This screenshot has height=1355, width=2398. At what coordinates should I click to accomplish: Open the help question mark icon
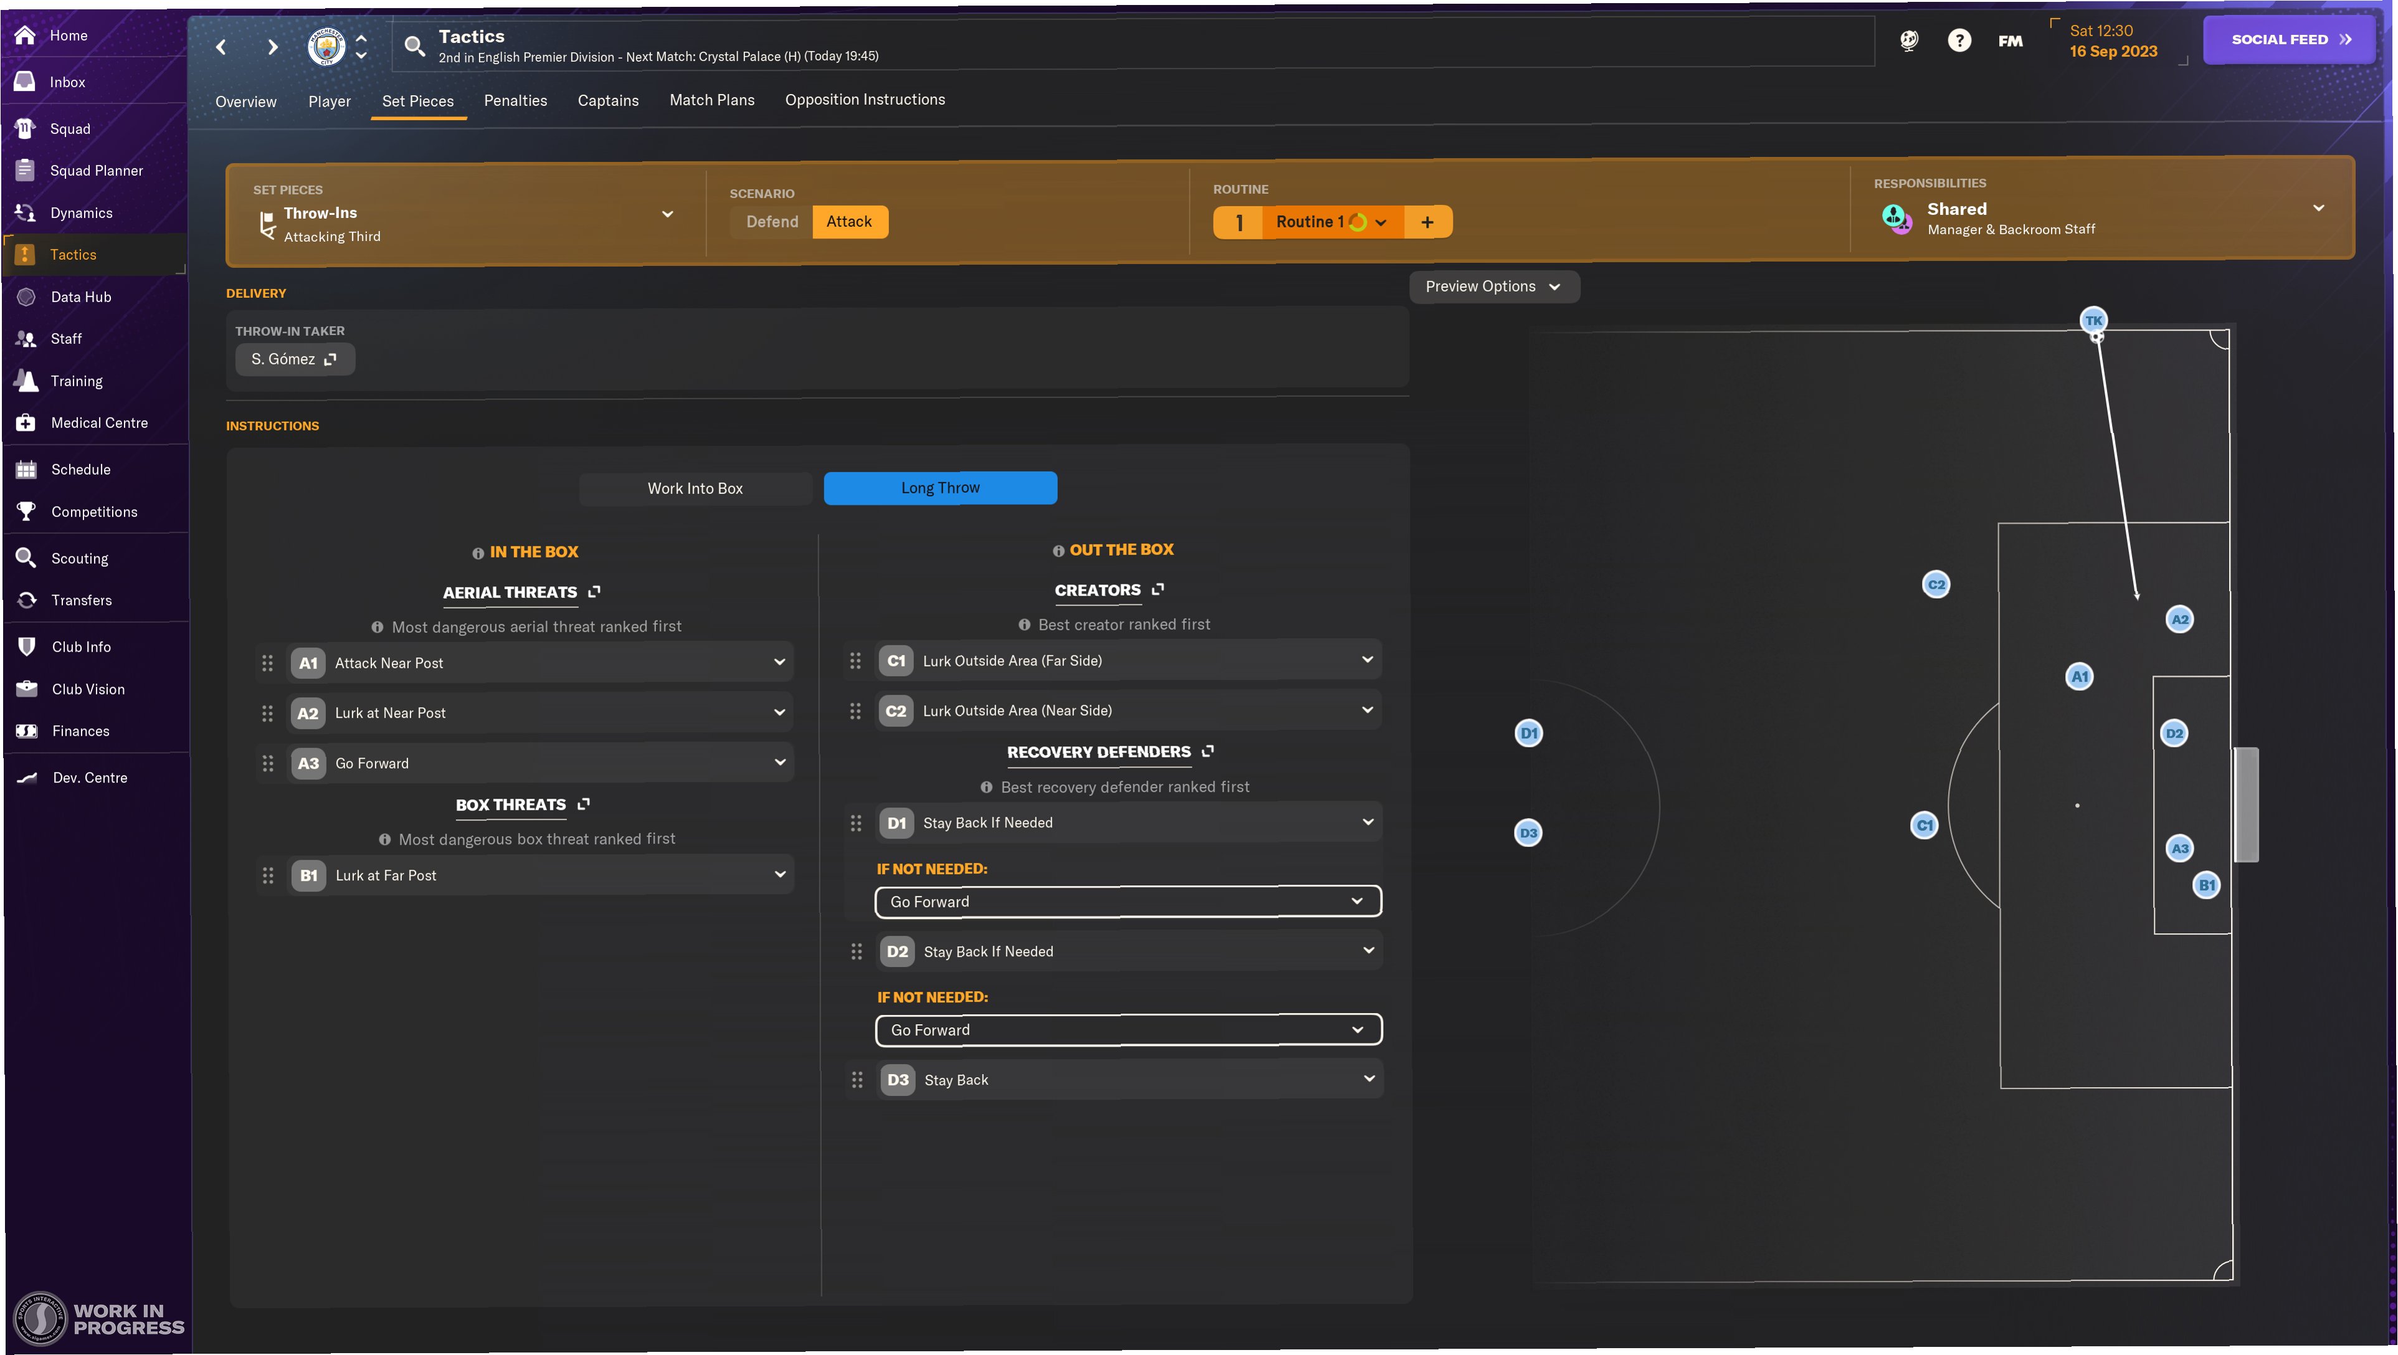click(1959, 40)
